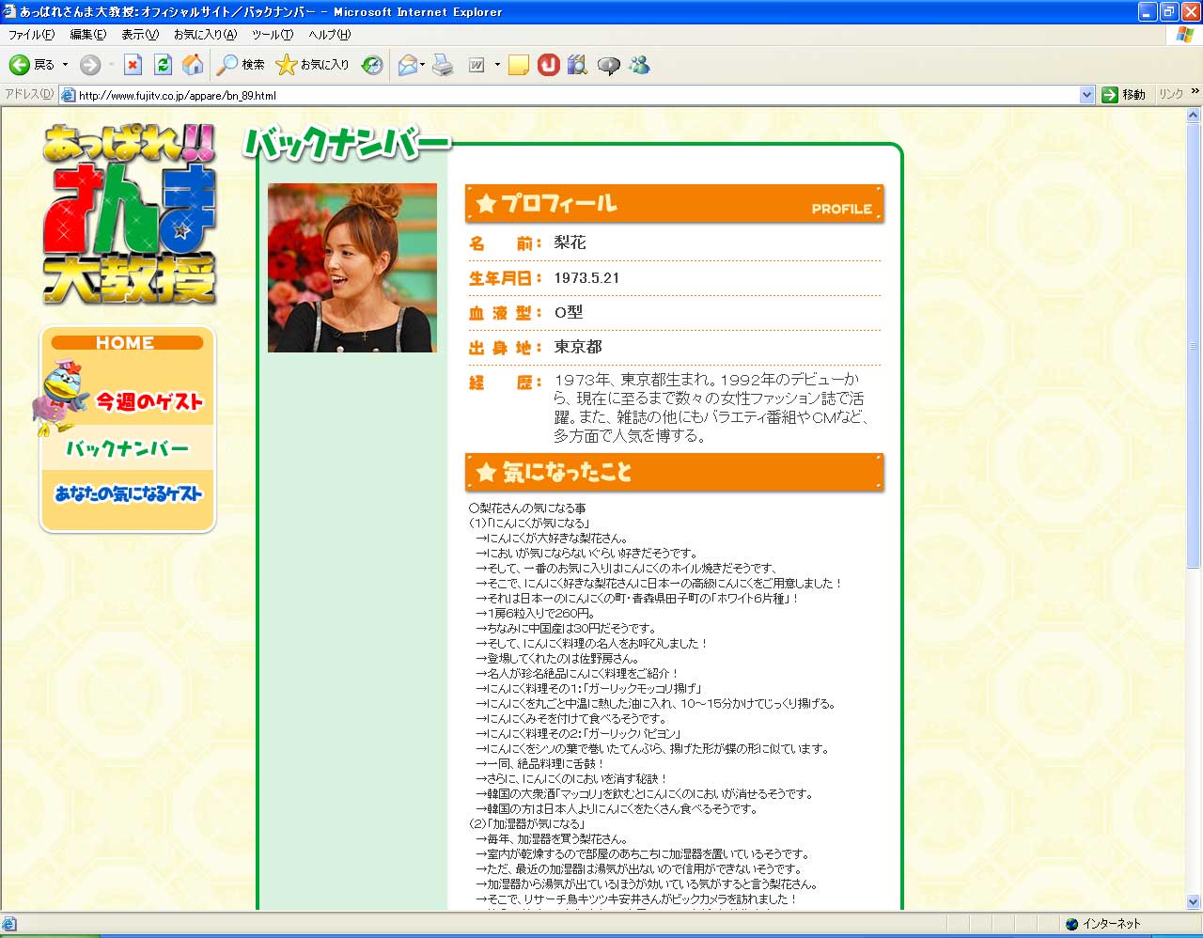Click the scrollbar down arrow
Image resolution: width=1203 pixels, height=938 pixels.
click(x=1194, y=902)
